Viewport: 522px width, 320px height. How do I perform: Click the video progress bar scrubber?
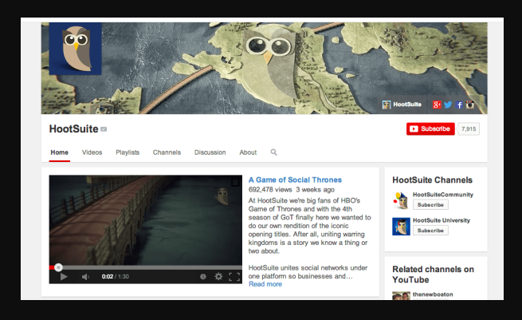(58, 267)
